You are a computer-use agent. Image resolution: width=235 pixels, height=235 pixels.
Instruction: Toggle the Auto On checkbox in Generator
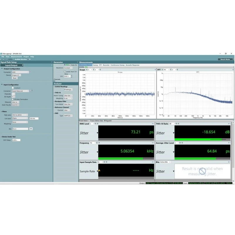point(70,65)
